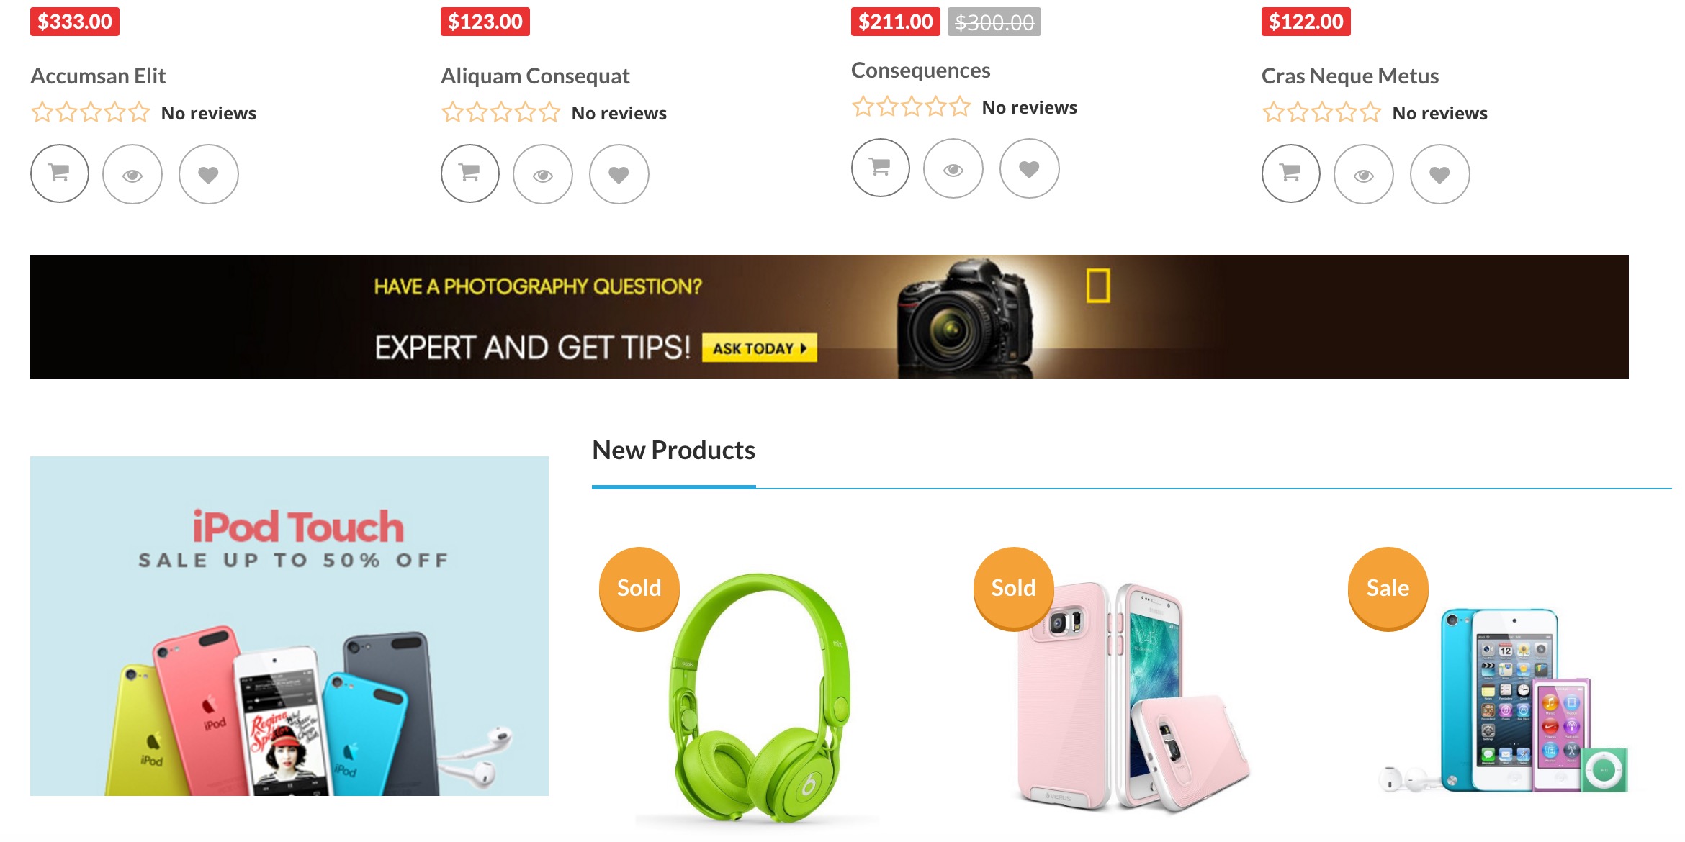Add Accumsan Elit to wishlist heart
Screen dimensions: 1685x842
click(x=209, y=174)
